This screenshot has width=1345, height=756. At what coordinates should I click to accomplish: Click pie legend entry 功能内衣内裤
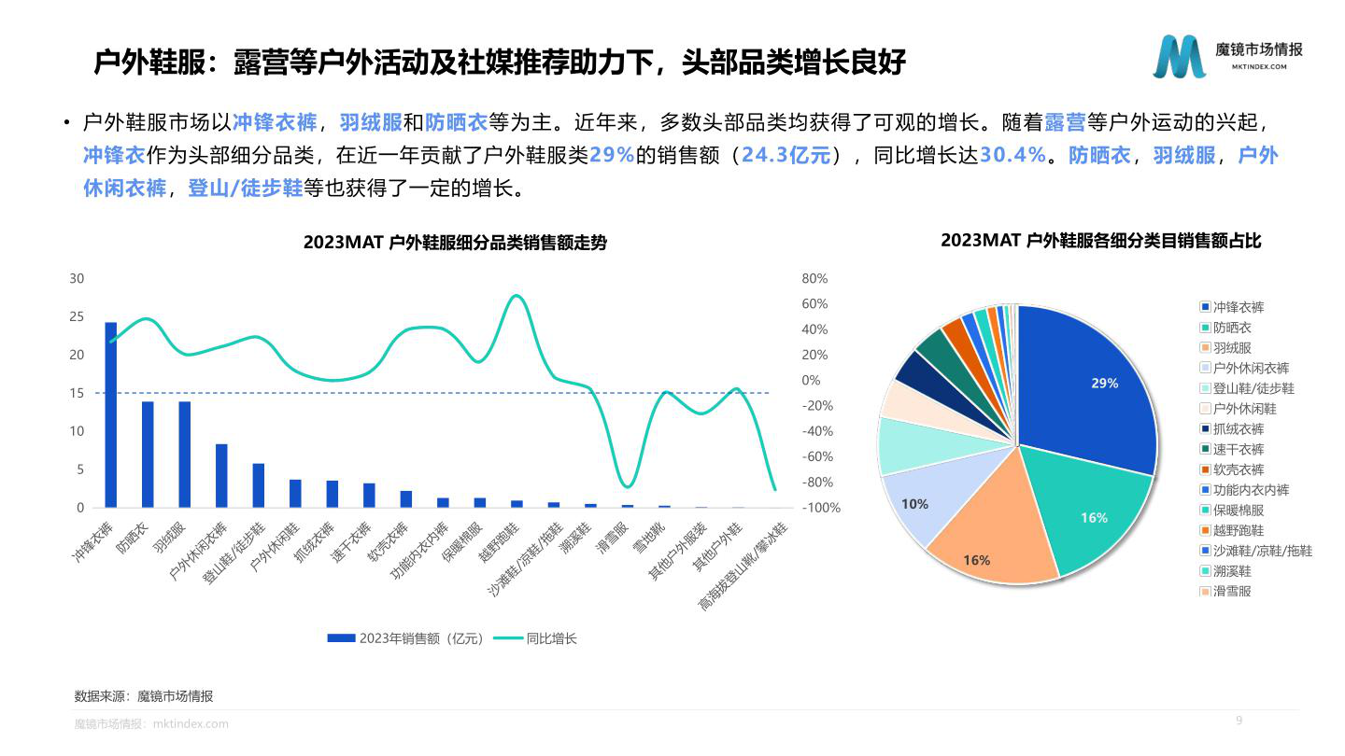pyautogui.click(x=1244, y=490)
